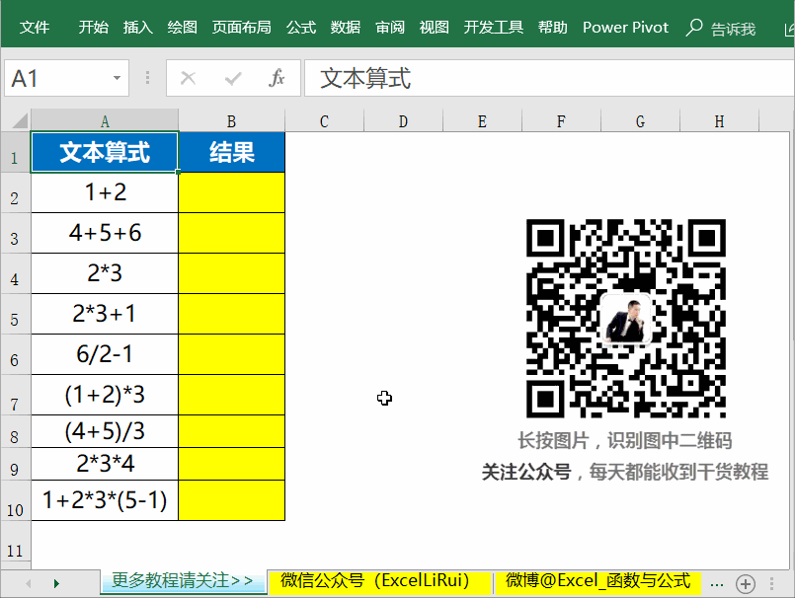Open the 更多教程请关注>> sheet tab
The width and height of the screenshot is (795, 598).
183,581
